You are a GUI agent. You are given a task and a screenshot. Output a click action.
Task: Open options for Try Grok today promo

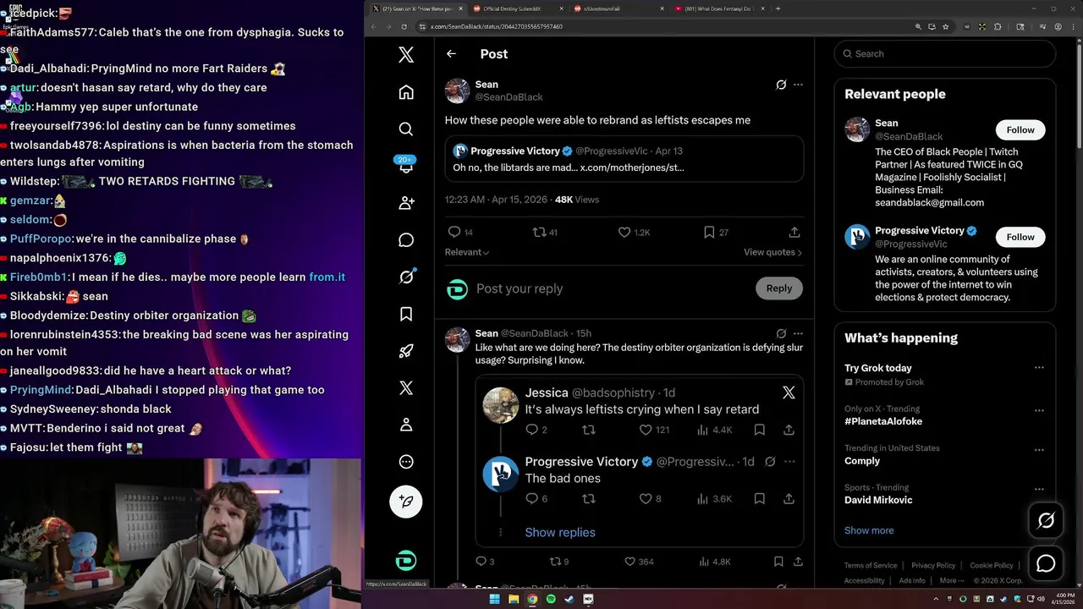[x=1039, y=368]
